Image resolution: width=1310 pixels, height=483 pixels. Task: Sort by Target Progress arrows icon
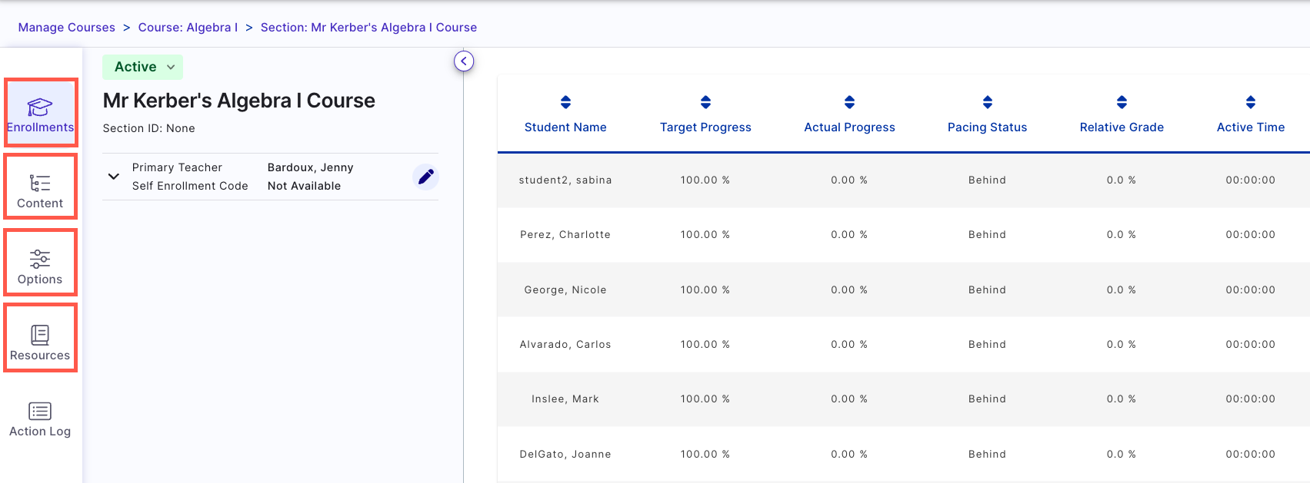tap(705, 102)
